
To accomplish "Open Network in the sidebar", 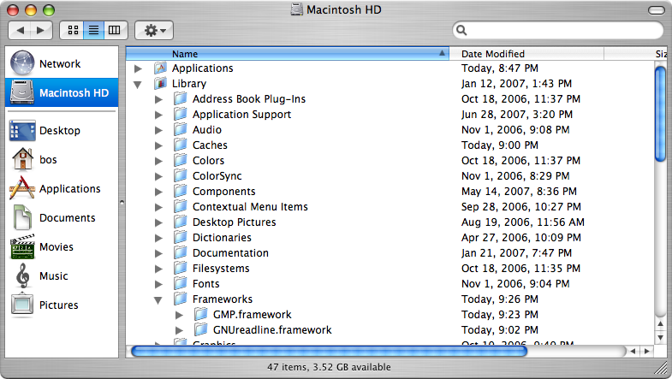I will tap(58, 64).
